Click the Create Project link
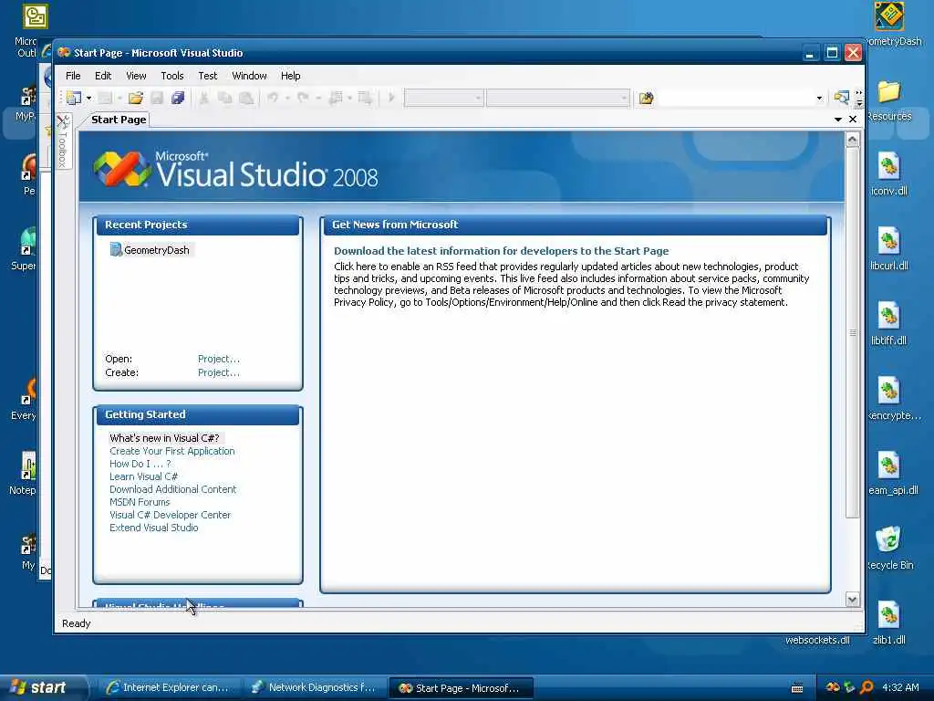The height and width of the screenshot is (701, 934). pyautogui.click(x=219, y=372)
